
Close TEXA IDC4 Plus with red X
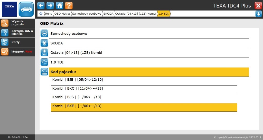(258, 6)
